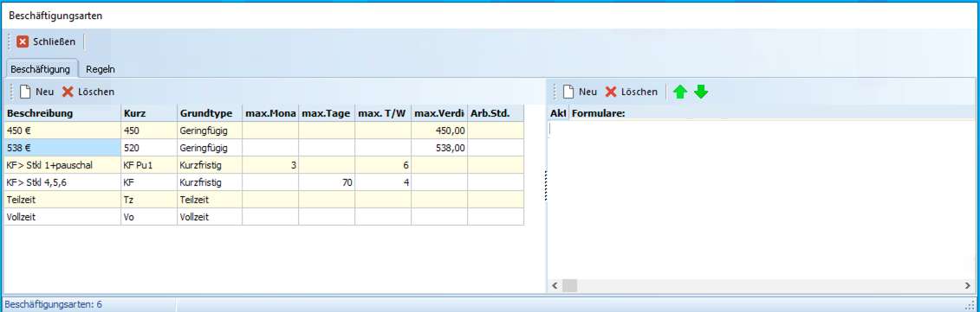This screenshot has width=980, height=312.
Task: Click the 538 € description cell
Action: coord(62,148)
